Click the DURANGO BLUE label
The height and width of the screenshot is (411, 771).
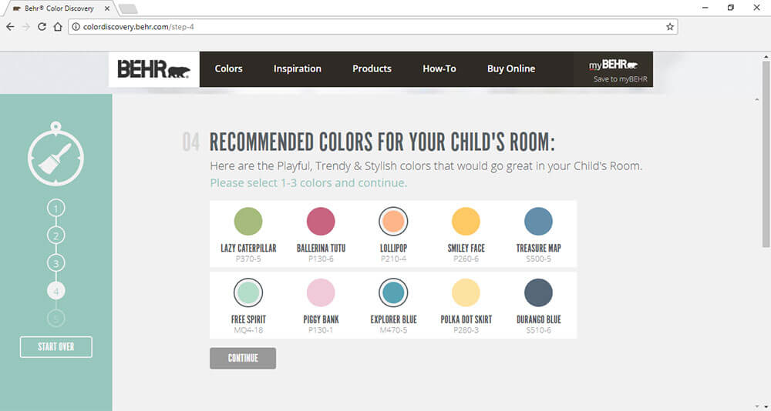[538, 319]
